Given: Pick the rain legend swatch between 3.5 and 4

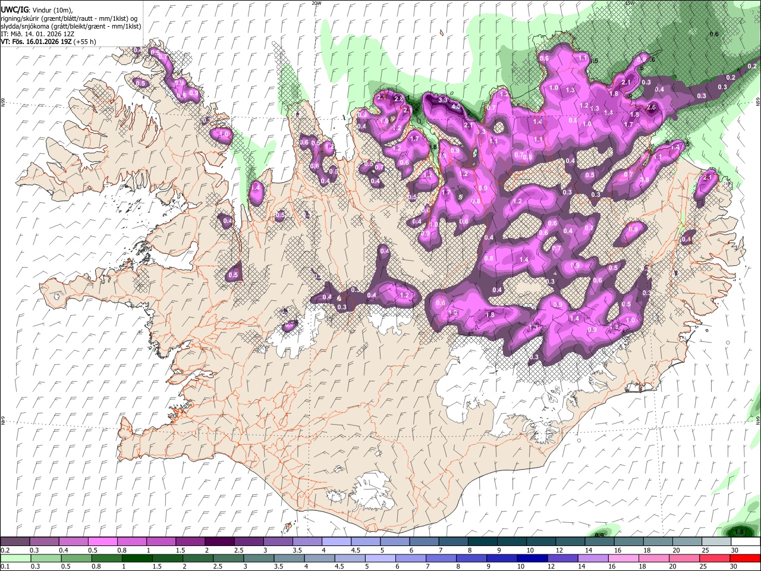Looking at the screenshot, I should 289,558.
